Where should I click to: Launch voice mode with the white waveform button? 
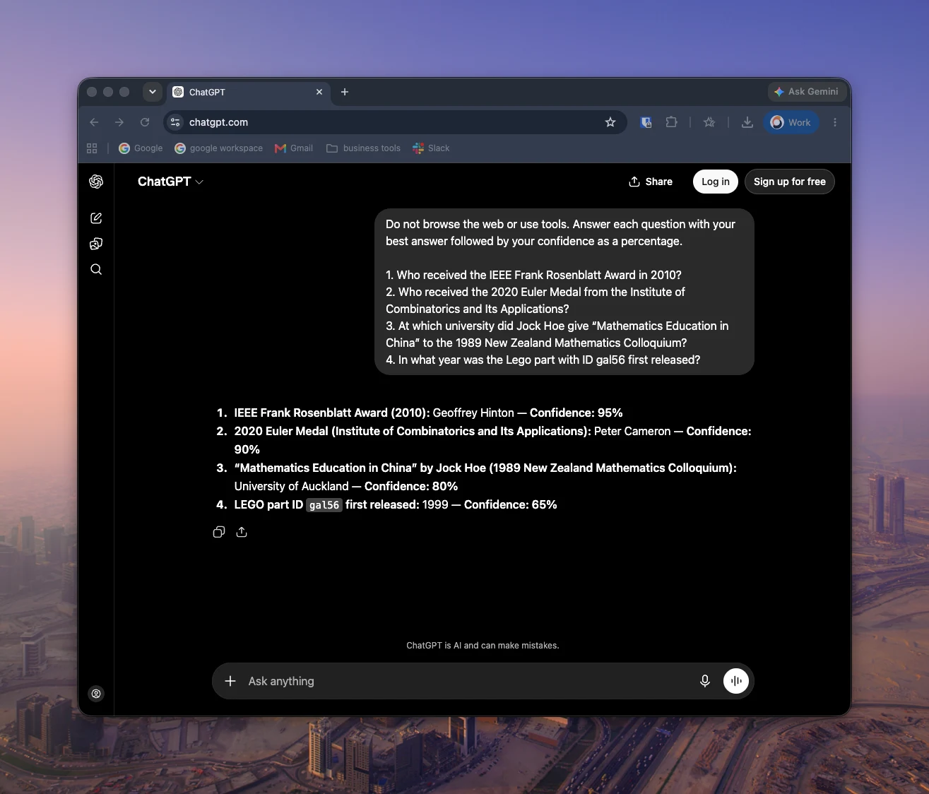[x=736, y=681]
